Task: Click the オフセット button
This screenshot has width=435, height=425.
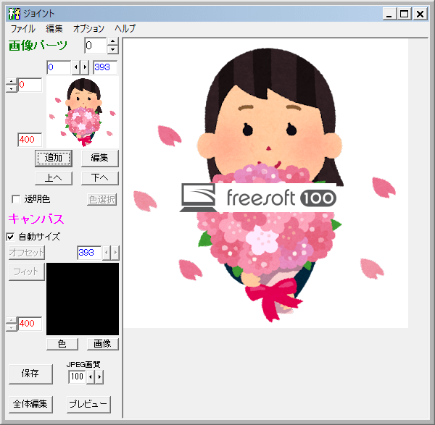Action: click(27, 253)
